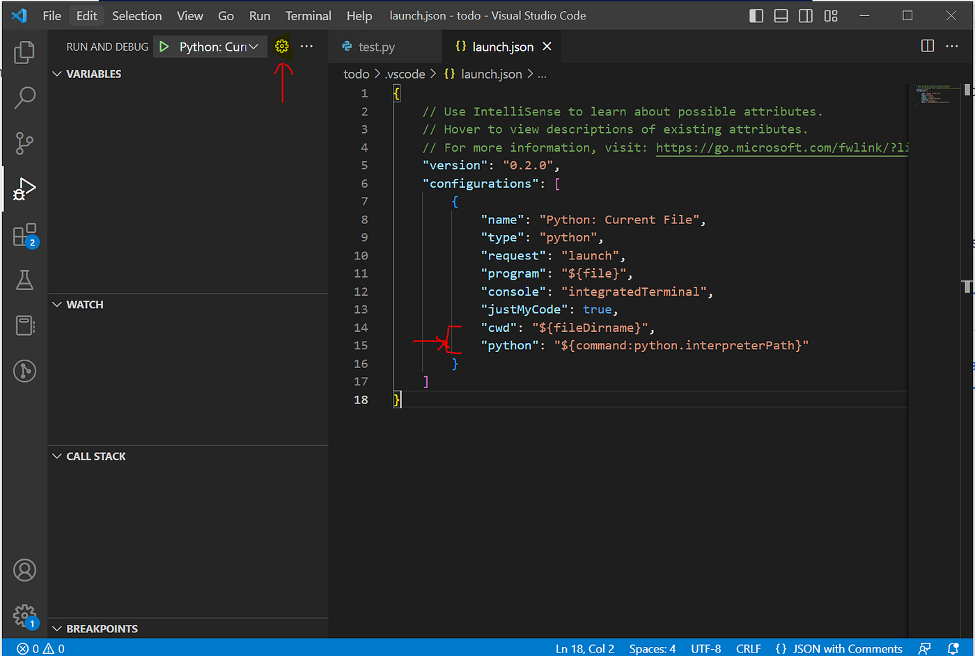Click the "version" key on line 5
Viewport: 975px width, 656px height.
click(455, 166)
